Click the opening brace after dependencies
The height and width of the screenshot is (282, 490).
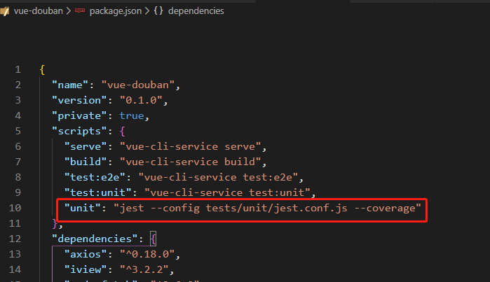tap(153, 239)
